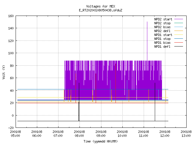Click the 'NPD1 start' legend label
Screen dimensions: 192x144
point(163,35)
